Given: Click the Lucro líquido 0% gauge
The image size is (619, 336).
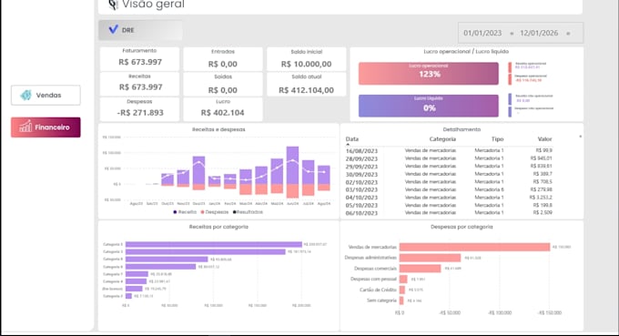Looking at the screenshot, I should pyautogui.click(x=429, y=106).
